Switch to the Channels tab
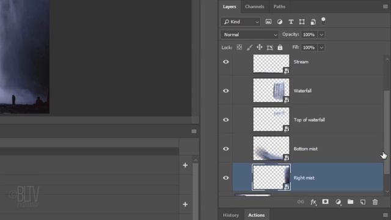 254,7
